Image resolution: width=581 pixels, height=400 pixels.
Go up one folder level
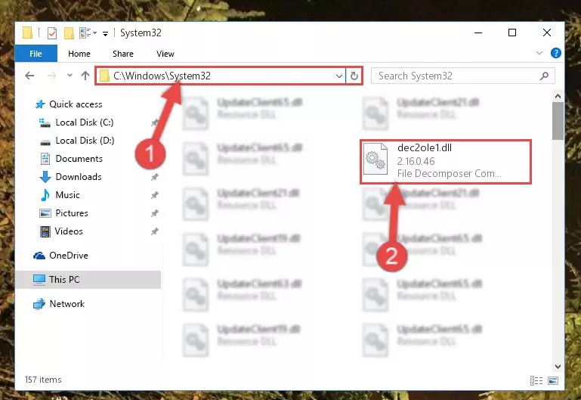85,76
